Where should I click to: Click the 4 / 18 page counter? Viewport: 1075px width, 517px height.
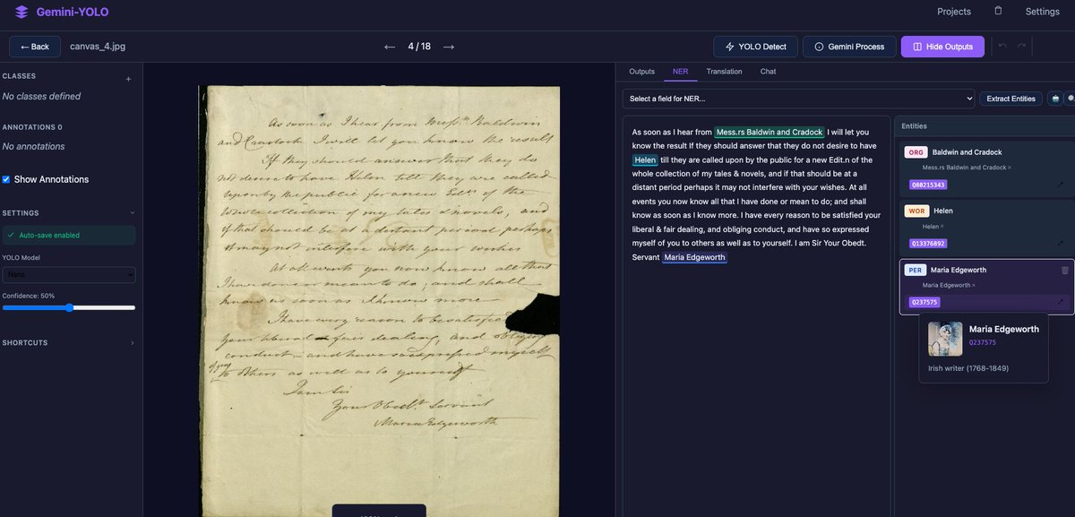(419, 47)
